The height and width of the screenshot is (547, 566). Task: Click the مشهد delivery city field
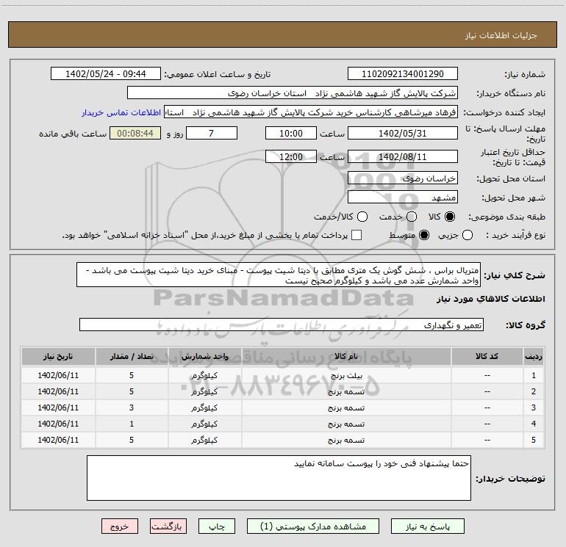402,197
